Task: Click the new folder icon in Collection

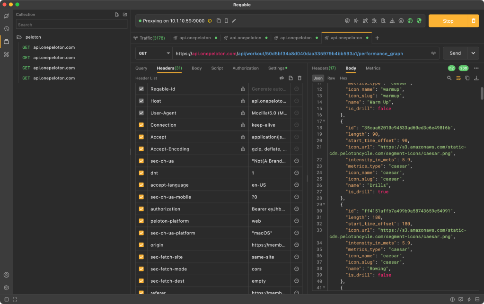Action: 125,15
